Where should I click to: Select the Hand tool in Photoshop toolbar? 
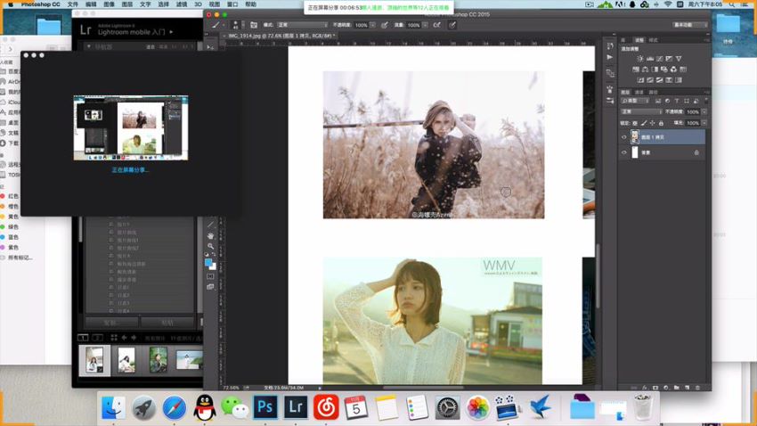tap(210, 235)
